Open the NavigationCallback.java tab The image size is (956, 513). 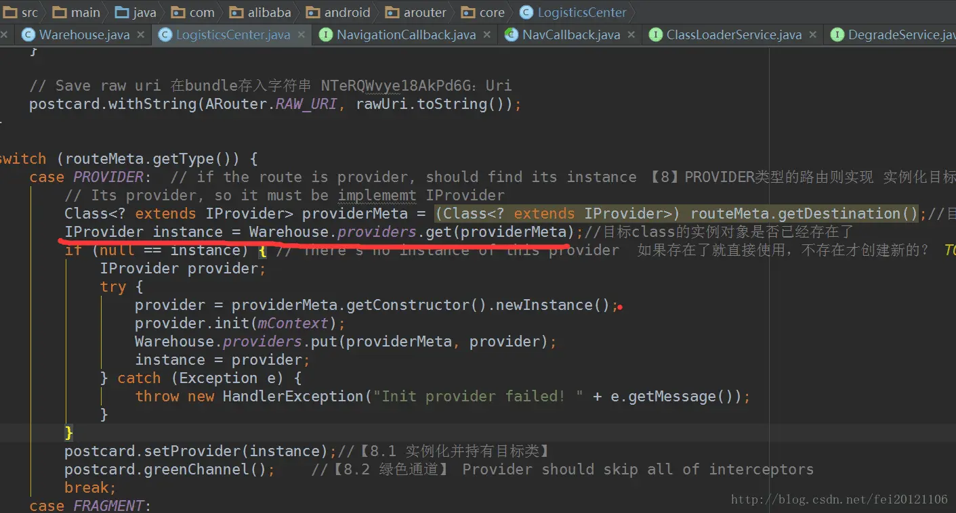coord(407,35)
